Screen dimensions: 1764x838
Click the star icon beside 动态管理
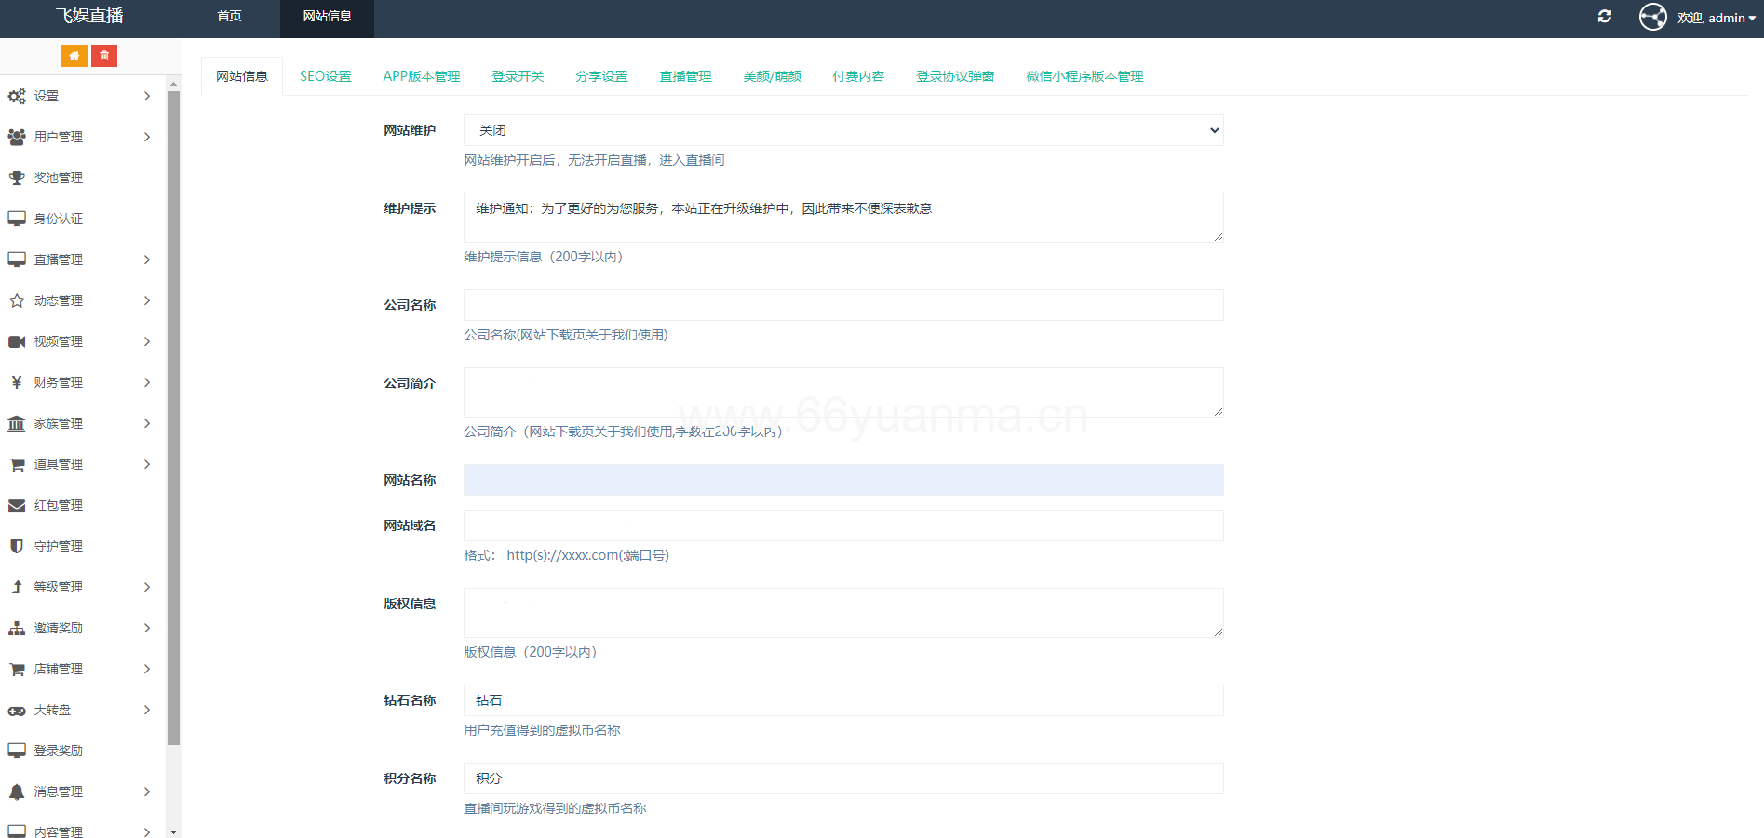click(x=17, y=300)
